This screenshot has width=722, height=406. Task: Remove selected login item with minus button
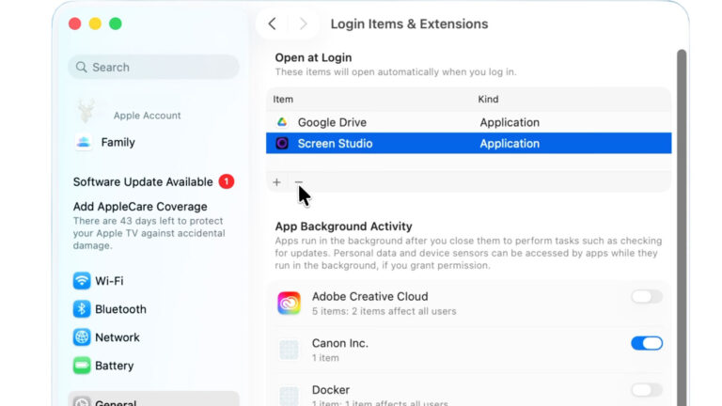tap(298, 182)
